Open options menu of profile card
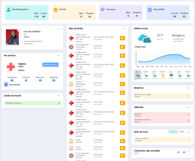 (58, 29)
